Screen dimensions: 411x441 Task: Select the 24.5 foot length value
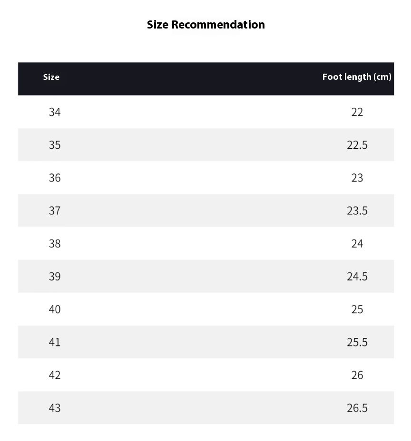pos(357,277)
